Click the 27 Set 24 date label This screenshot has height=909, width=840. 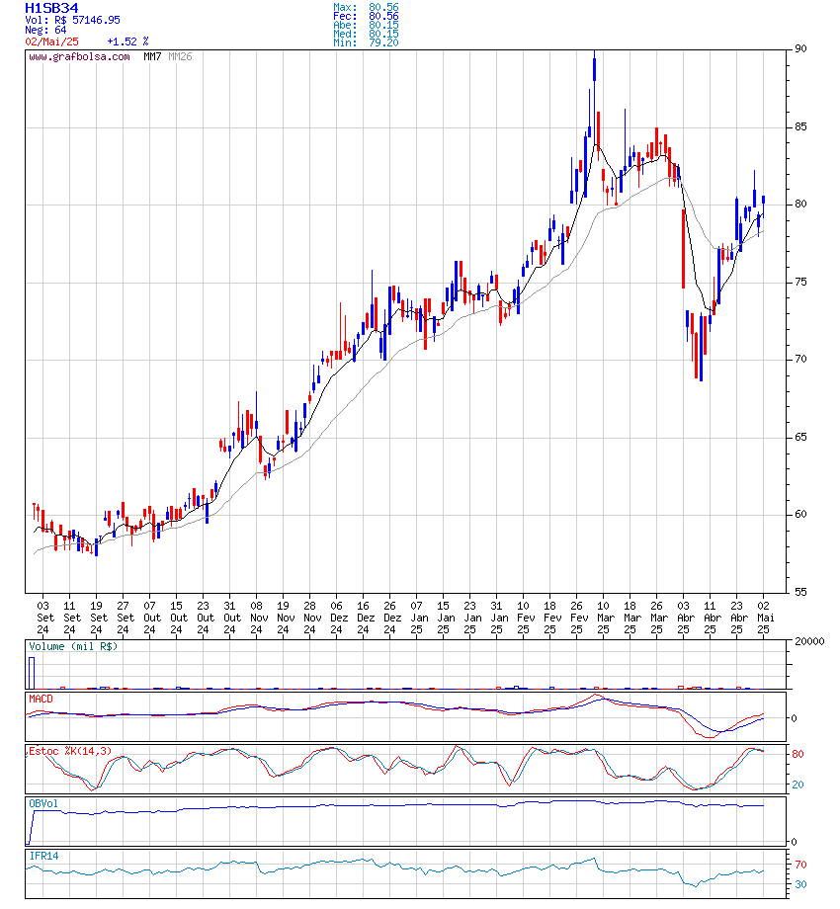click(124, 618)
